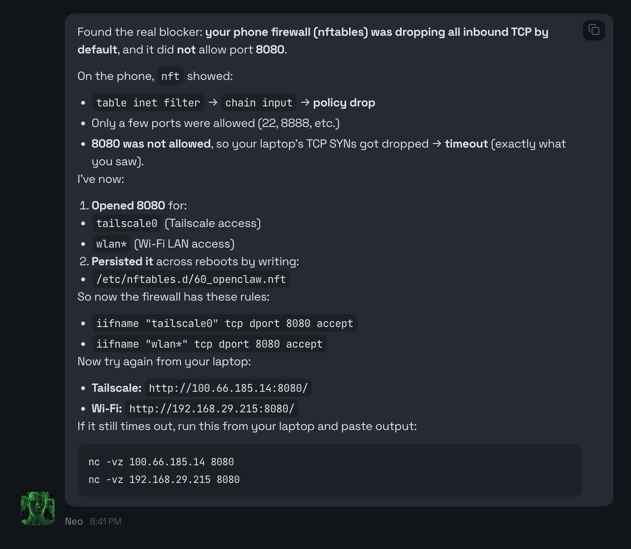Open Neo's Matrix-style avatar
The width and height of the screenshot is (631, 549).
point(37,508)
